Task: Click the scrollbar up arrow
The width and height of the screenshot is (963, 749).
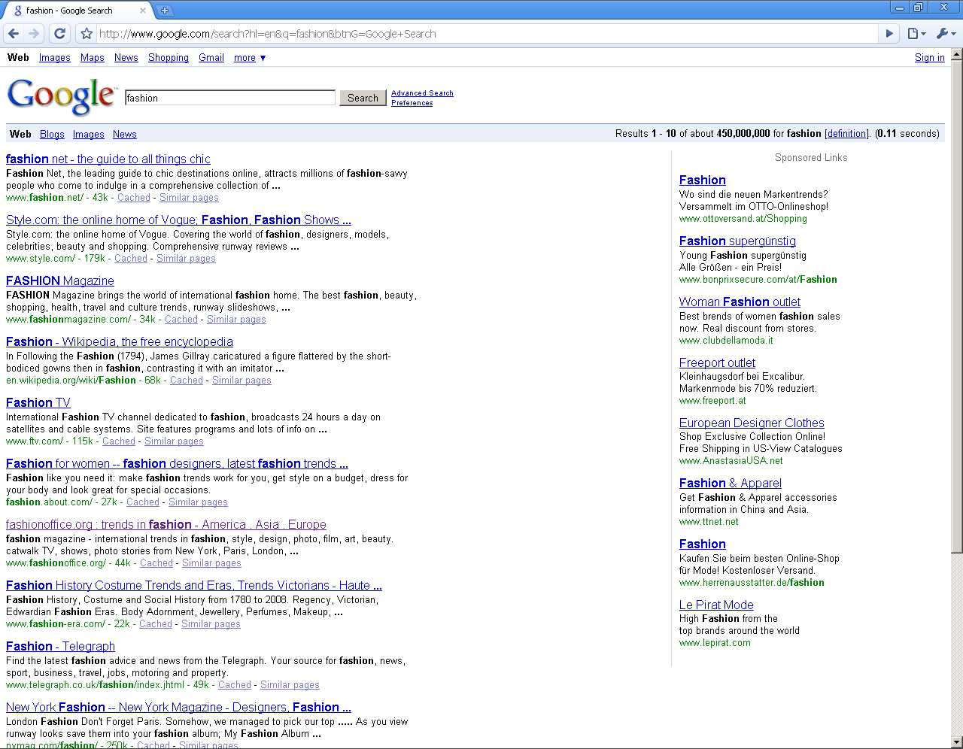Action: (x=957, y=54)
